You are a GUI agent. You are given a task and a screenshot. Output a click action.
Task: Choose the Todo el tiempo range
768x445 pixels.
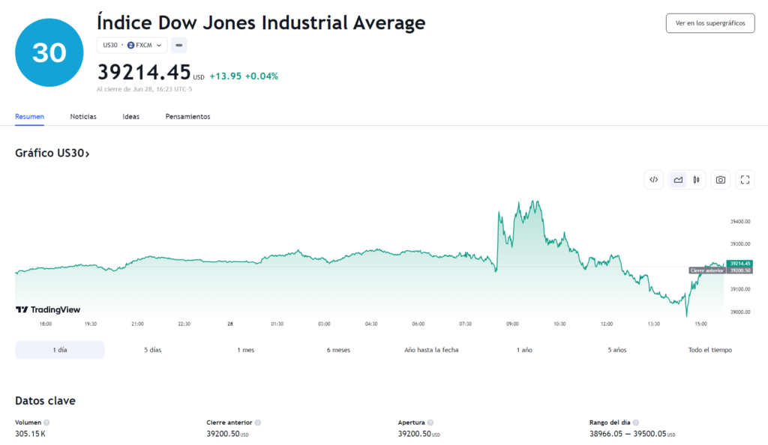[709, 350]
